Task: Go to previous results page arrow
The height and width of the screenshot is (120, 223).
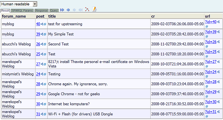Action: click(x=68, y=10)
